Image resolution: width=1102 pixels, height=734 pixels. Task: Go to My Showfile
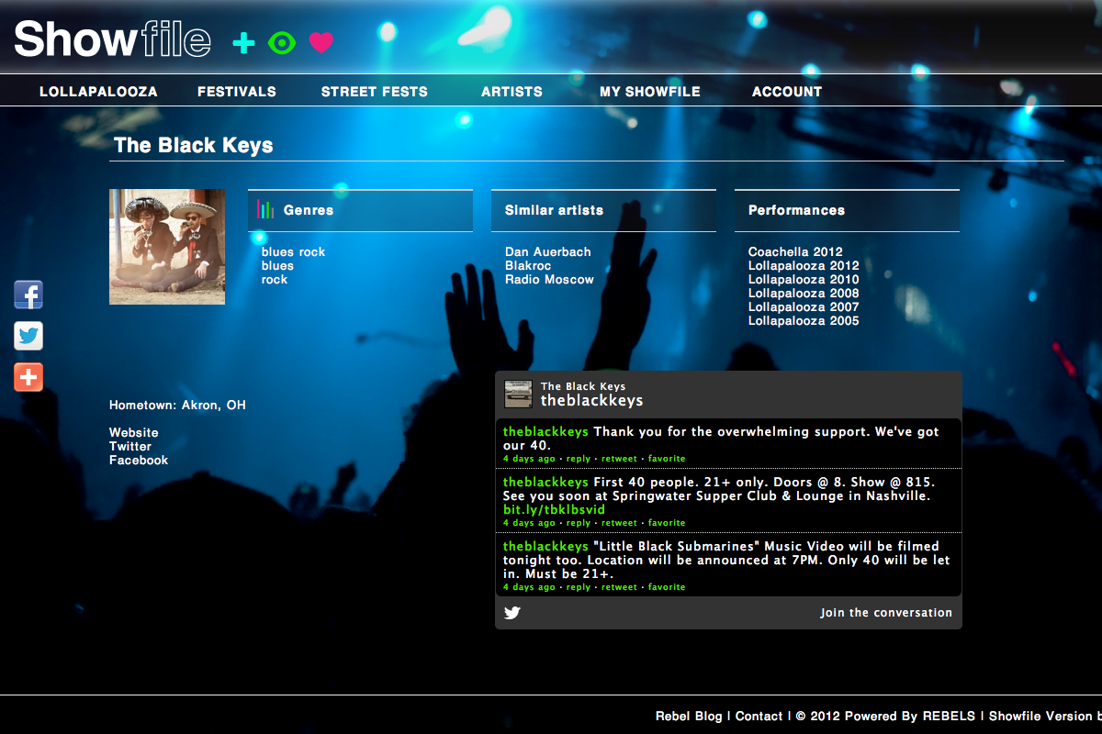click(650, 92)
